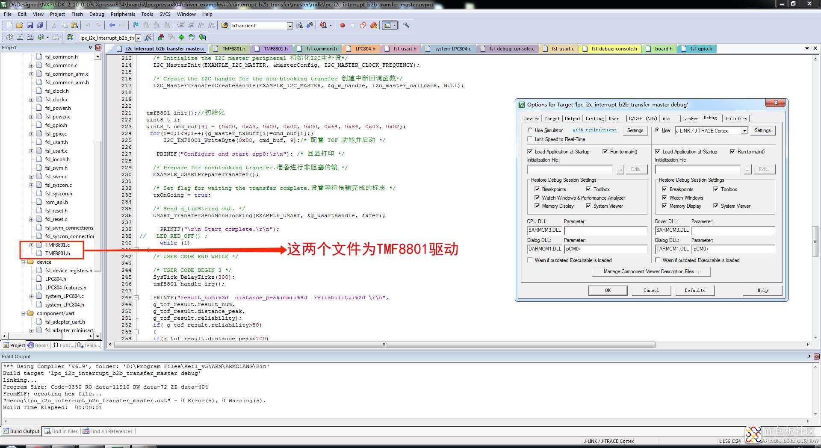The height and width of the screenshot is (448, 821).
Task: Open the 'with restrictions' link
Action: (x=594, y=130)
